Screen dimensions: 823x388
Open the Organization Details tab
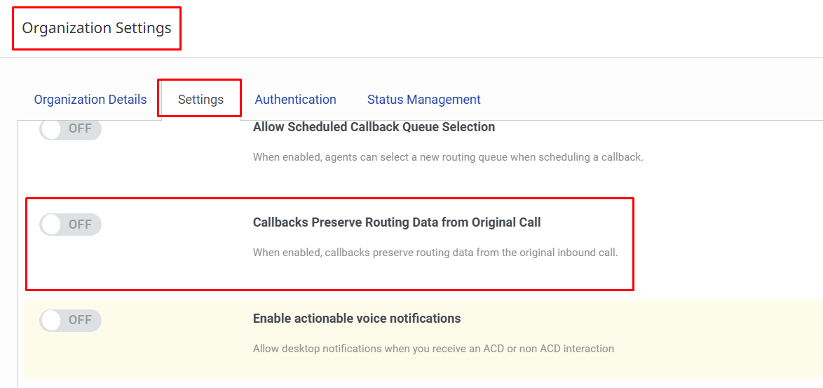point(90,100)
